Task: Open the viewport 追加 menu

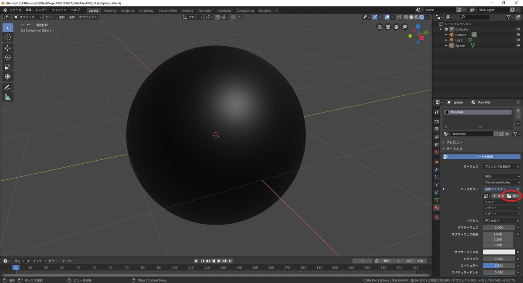Action: click(71, 17)
